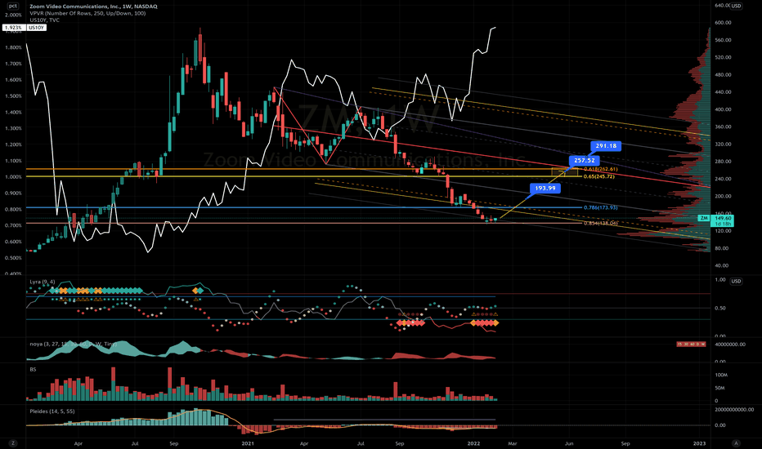The width and height of the screenshot is (762, 449).
Task: Click the Mar label on time axis
Action: tap(512, 443)
